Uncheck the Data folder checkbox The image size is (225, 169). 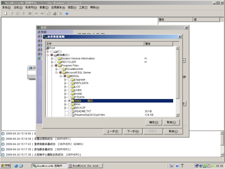(x=69, y=101)
